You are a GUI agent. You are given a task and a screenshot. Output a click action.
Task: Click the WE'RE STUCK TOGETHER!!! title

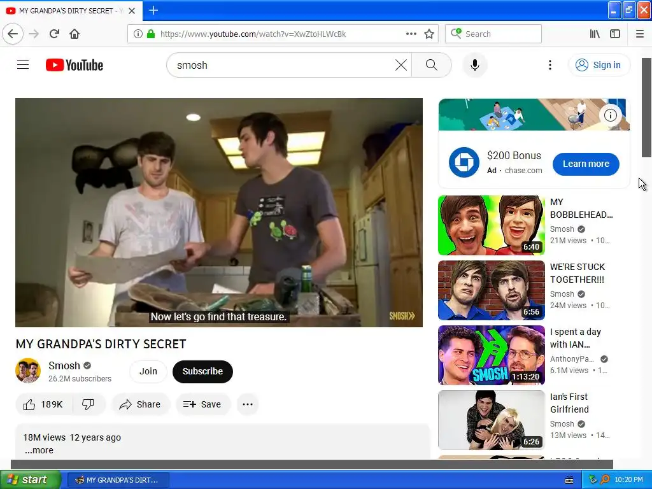577,273
